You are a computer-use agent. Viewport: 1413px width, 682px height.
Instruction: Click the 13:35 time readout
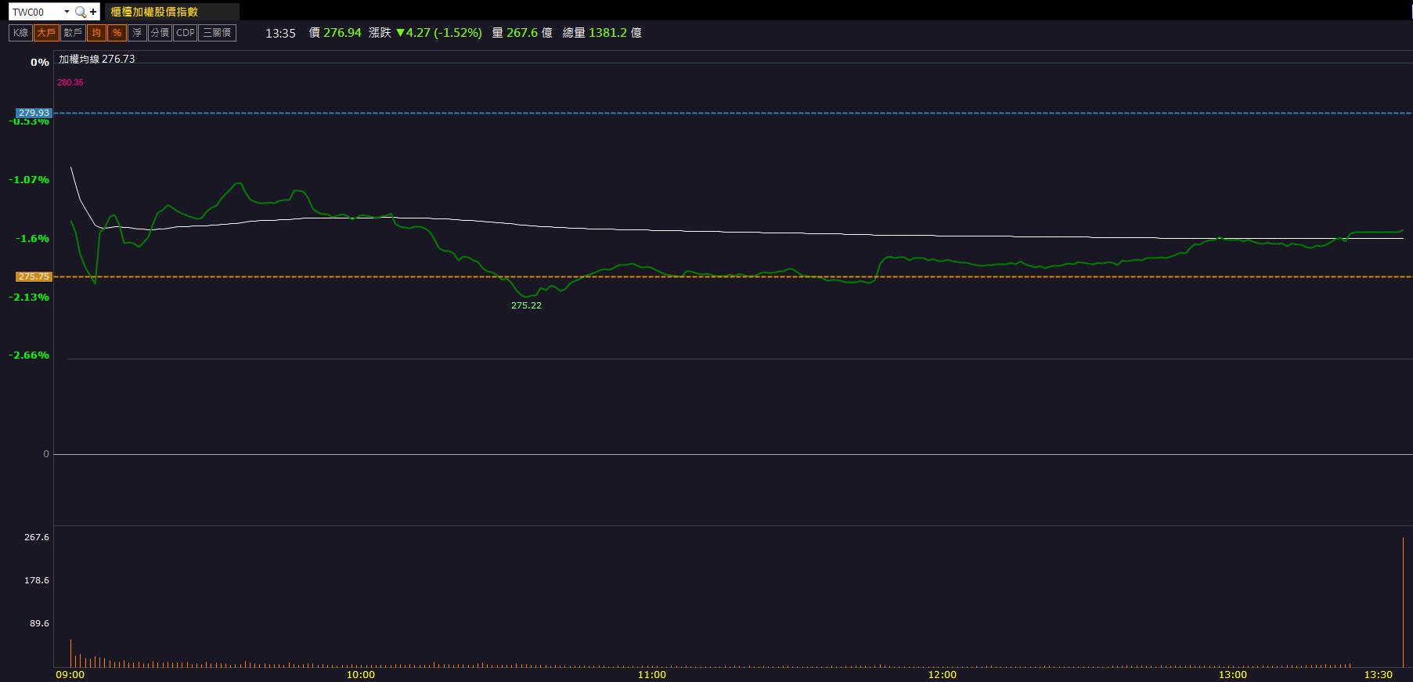[280, 33]
